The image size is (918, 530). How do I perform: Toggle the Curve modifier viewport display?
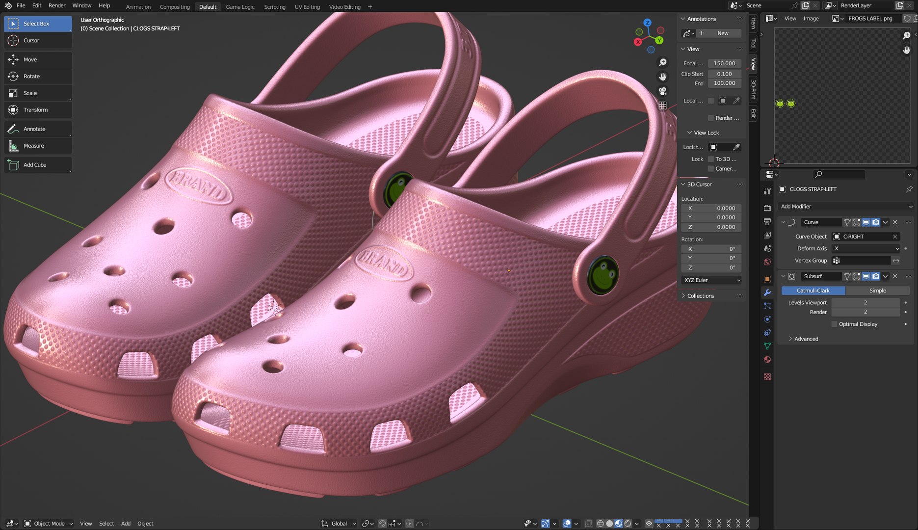point(866,222)
